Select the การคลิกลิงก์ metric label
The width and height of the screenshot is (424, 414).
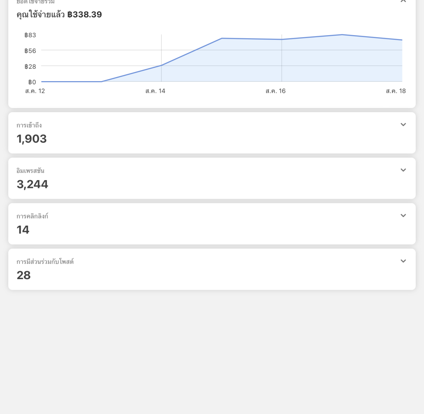pyautogui.click(x=32, y=216)
